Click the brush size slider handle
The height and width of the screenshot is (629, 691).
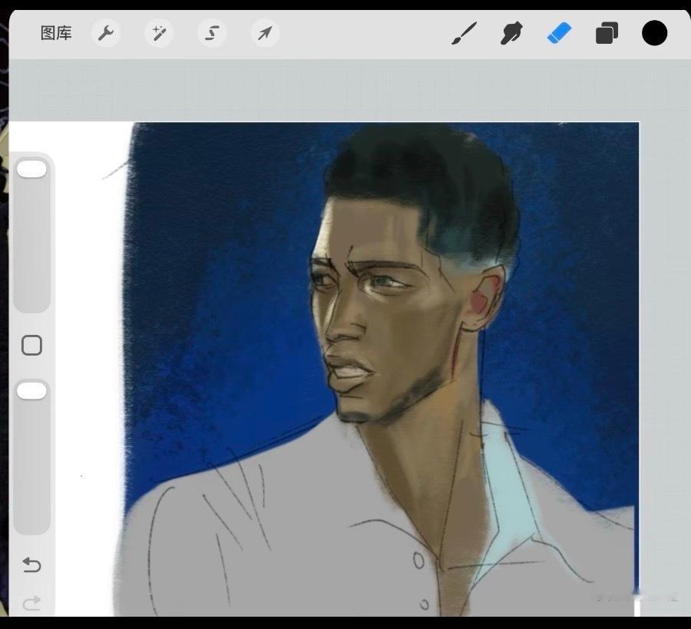tap(31, 169)
